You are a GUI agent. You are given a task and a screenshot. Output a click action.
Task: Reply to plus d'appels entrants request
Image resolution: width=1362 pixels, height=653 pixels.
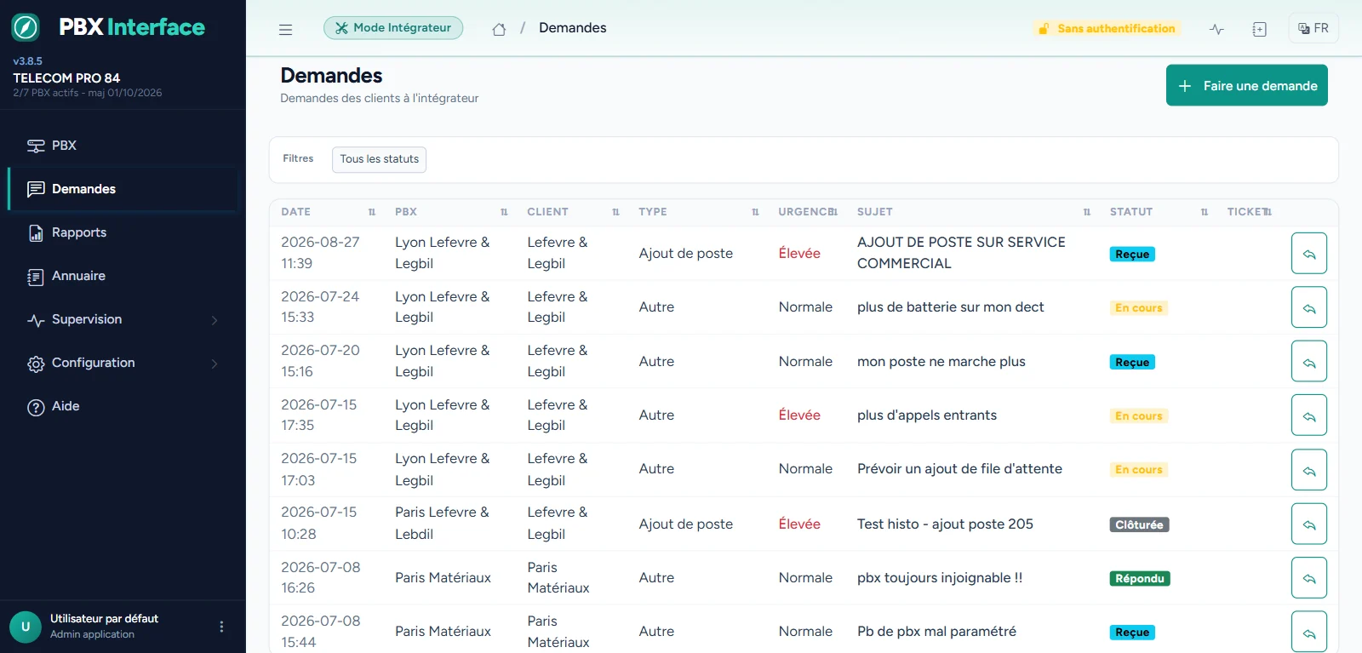coord(1308,415)
